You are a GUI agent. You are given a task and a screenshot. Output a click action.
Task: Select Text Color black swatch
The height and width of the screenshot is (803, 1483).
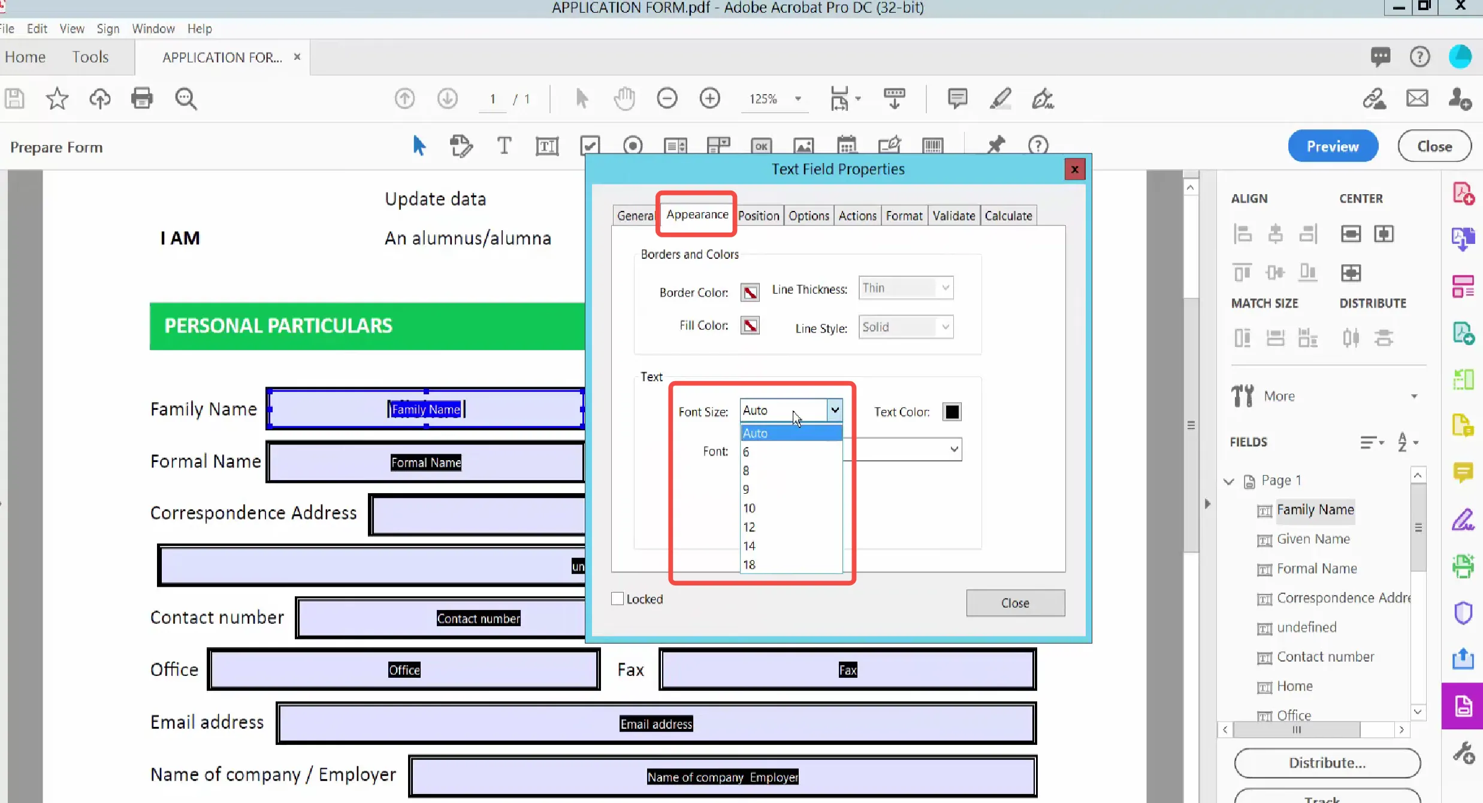tap(952, 412)
